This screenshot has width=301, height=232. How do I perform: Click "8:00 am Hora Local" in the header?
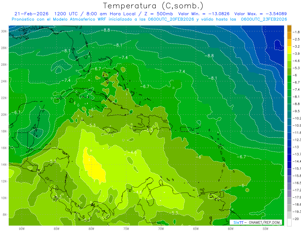pyautogui.click(x=112, y=14)
